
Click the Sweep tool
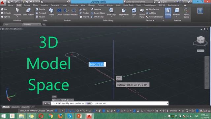51,12
